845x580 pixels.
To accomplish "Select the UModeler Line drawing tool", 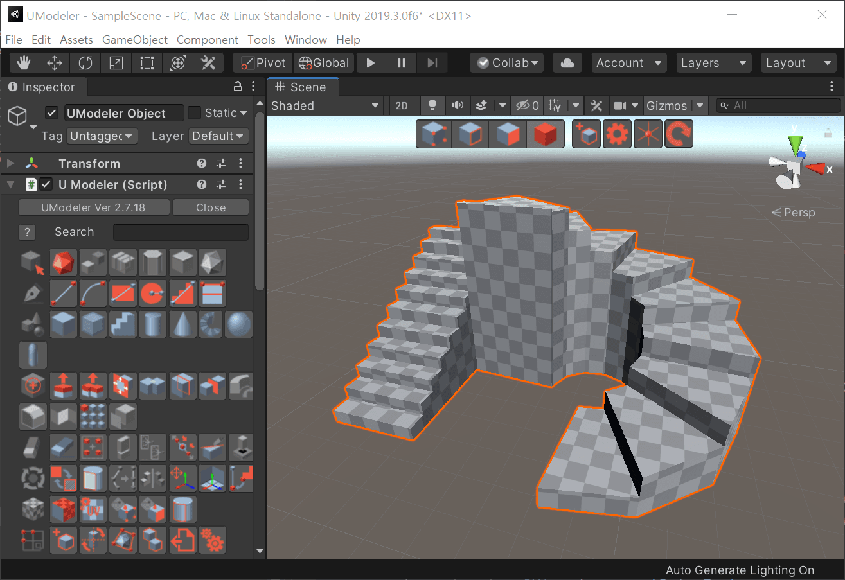I will pyautogui.click(x=63, y=294).
